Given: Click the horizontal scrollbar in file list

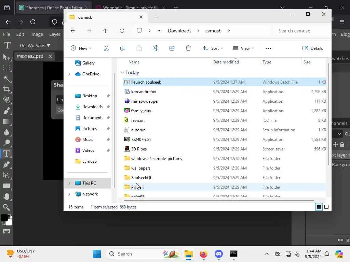Looking at the screenshot, I should [219, 200].
